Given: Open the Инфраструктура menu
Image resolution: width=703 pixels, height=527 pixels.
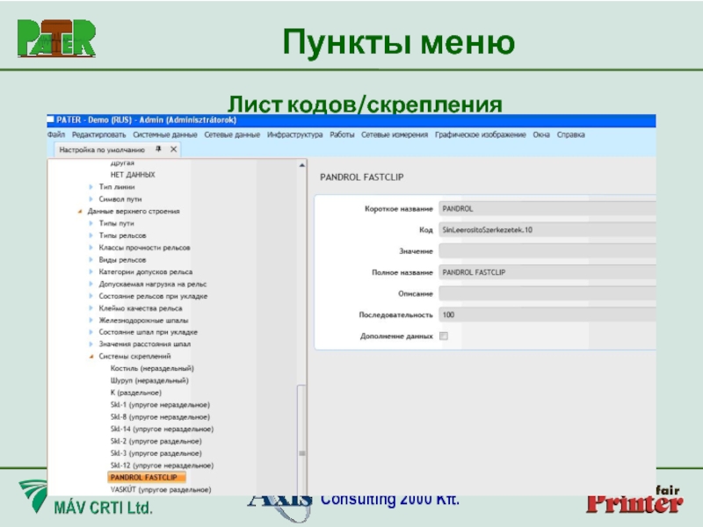Looking at the screenshot, I should click(x=294, y=134).
